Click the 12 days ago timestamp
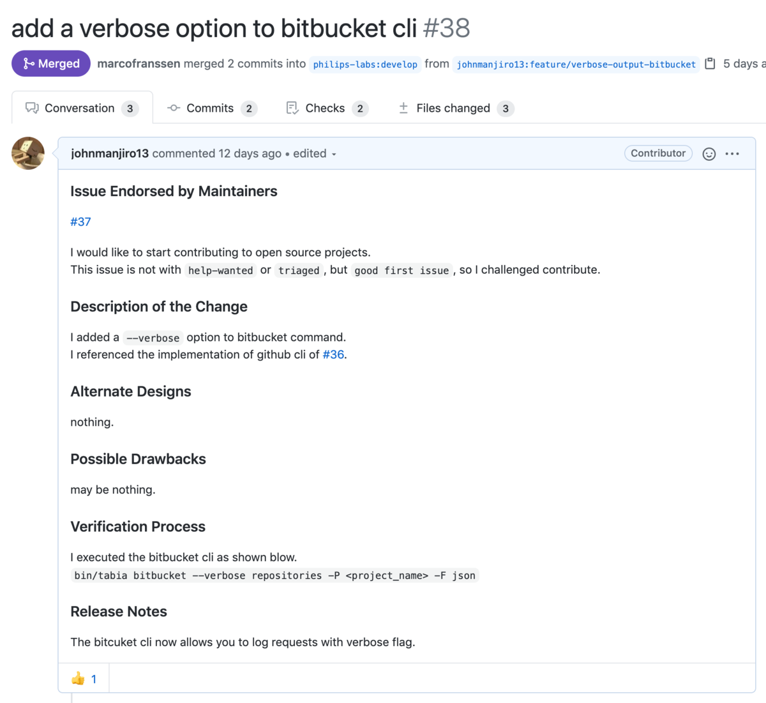The image size is (766, 703). point(250,153)
